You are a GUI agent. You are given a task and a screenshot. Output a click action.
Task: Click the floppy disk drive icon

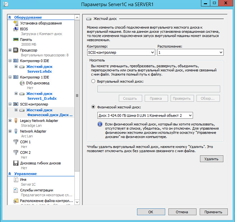coord(16,163)
